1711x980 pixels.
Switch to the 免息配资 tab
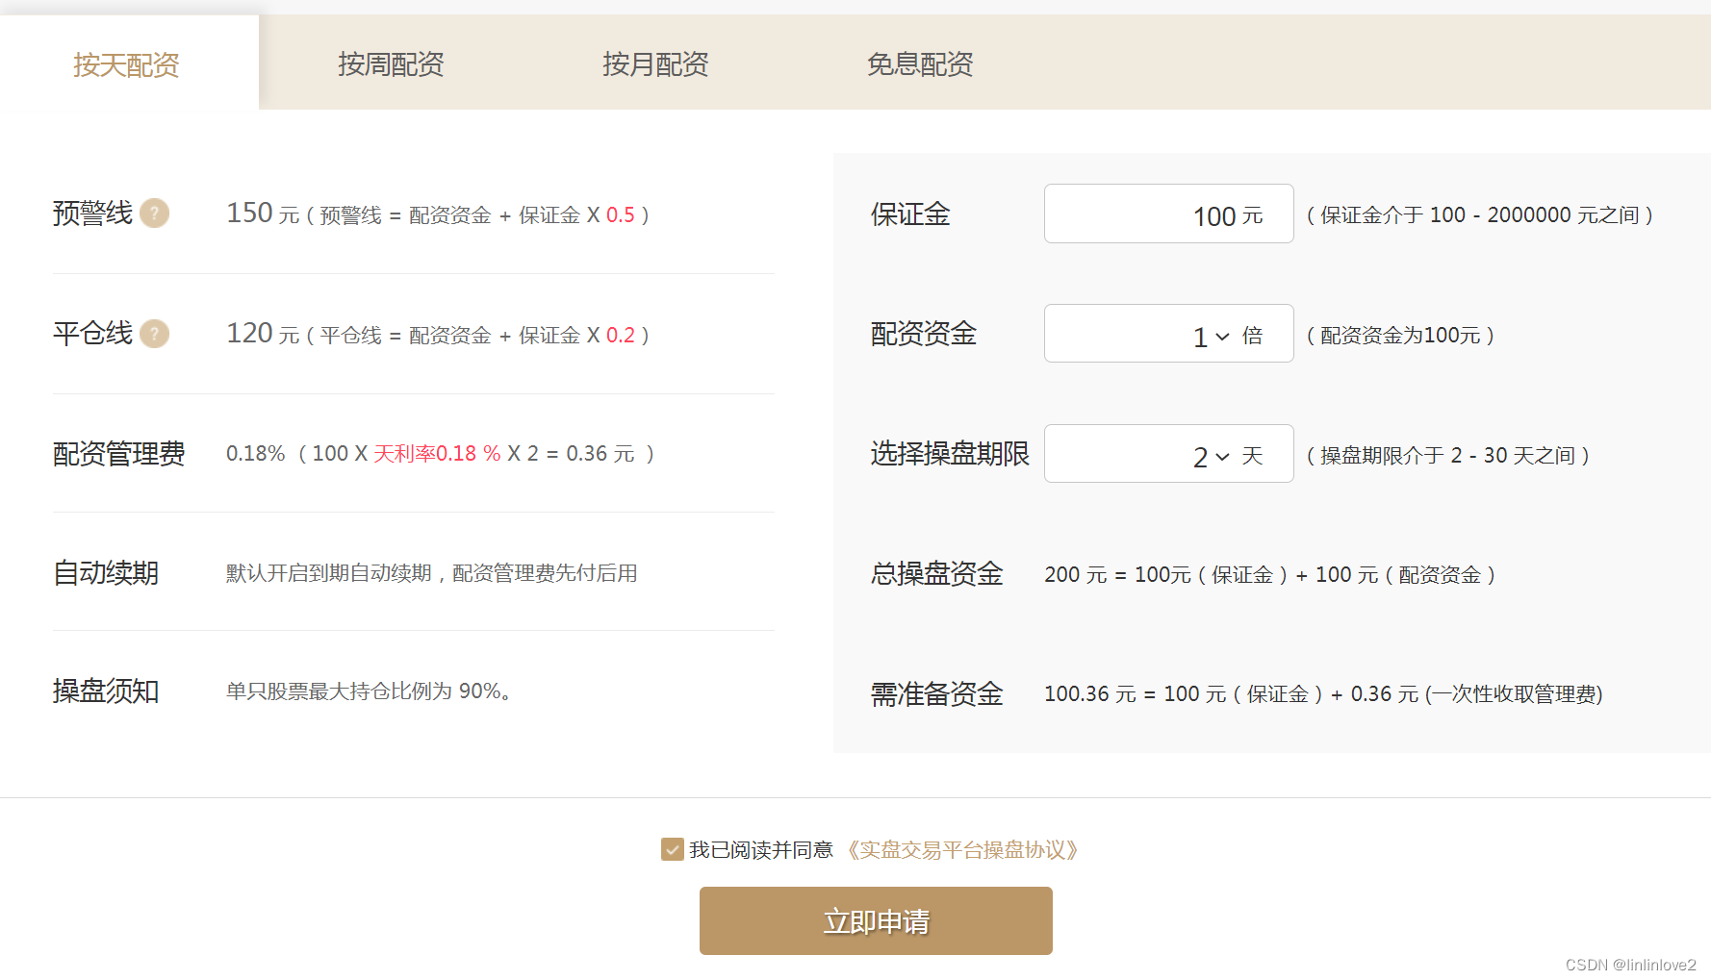pos(920,64)
